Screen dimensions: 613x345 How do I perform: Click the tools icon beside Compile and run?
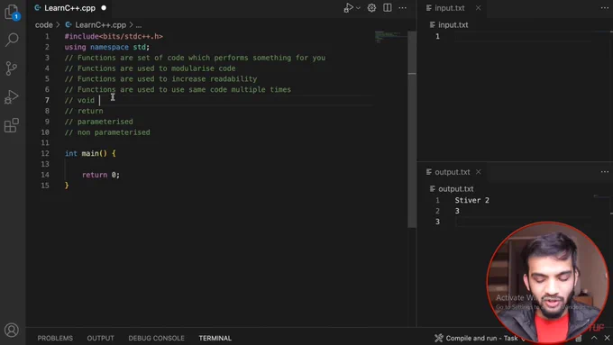click(439, 338)
